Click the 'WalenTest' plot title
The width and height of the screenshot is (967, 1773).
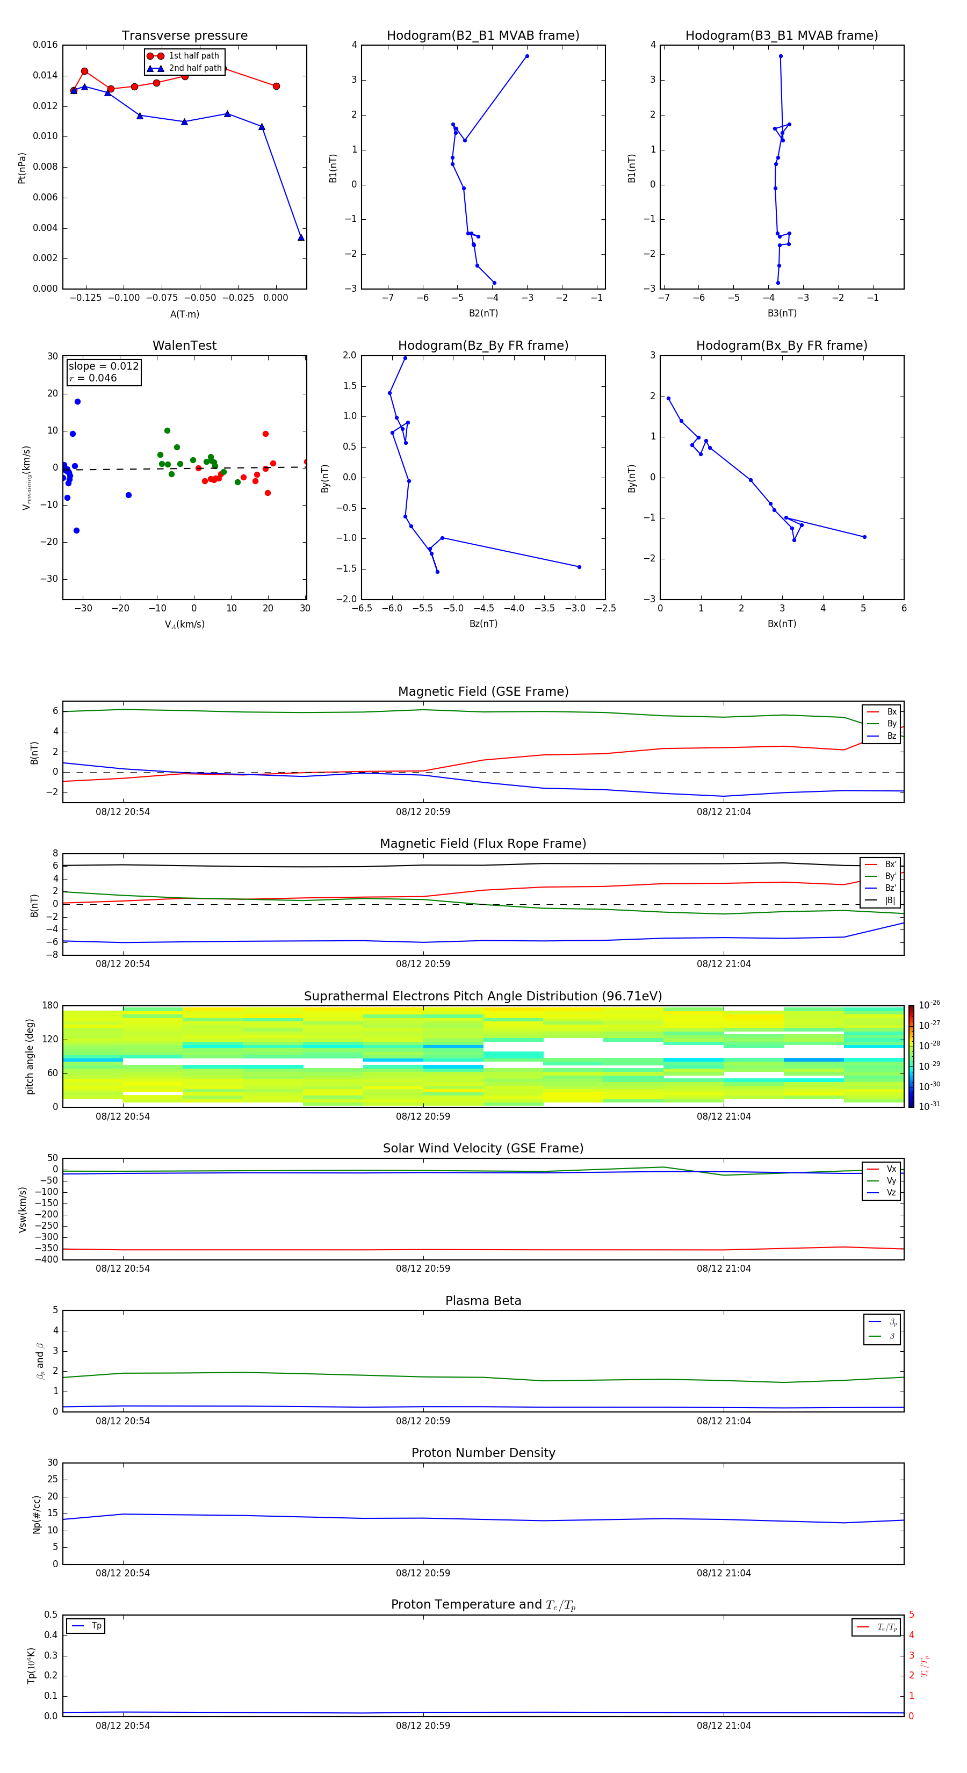[184, 345]
